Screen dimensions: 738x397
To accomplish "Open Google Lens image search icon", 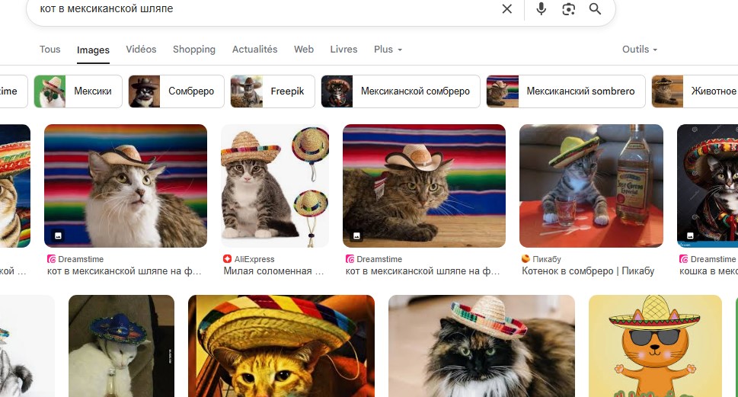I will 569,9.
